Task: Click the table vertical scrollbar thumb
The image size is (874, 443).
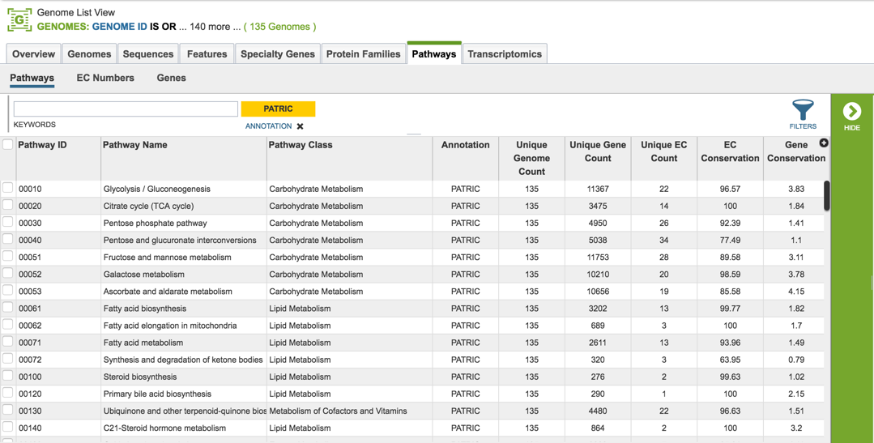Action: [827, 196]
